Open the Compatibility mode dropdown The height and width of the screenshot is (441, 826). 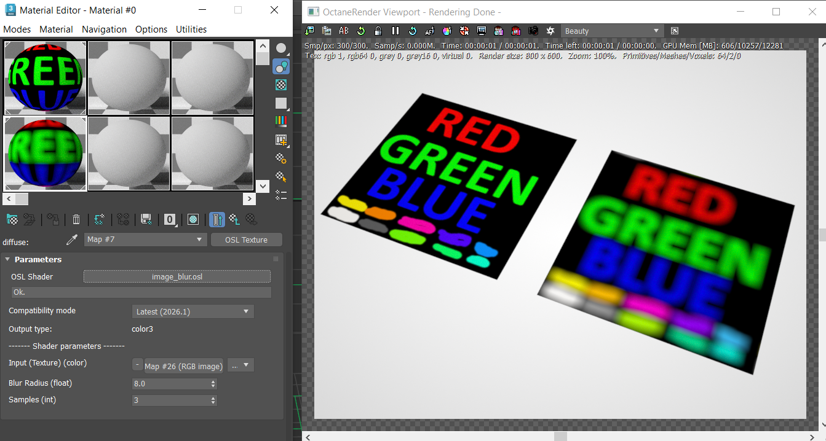(193, 311)
